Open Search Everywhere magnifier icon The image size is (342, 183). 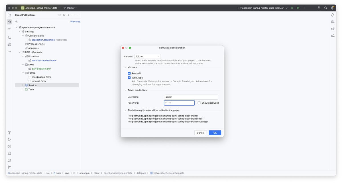(x=326, y=8)
